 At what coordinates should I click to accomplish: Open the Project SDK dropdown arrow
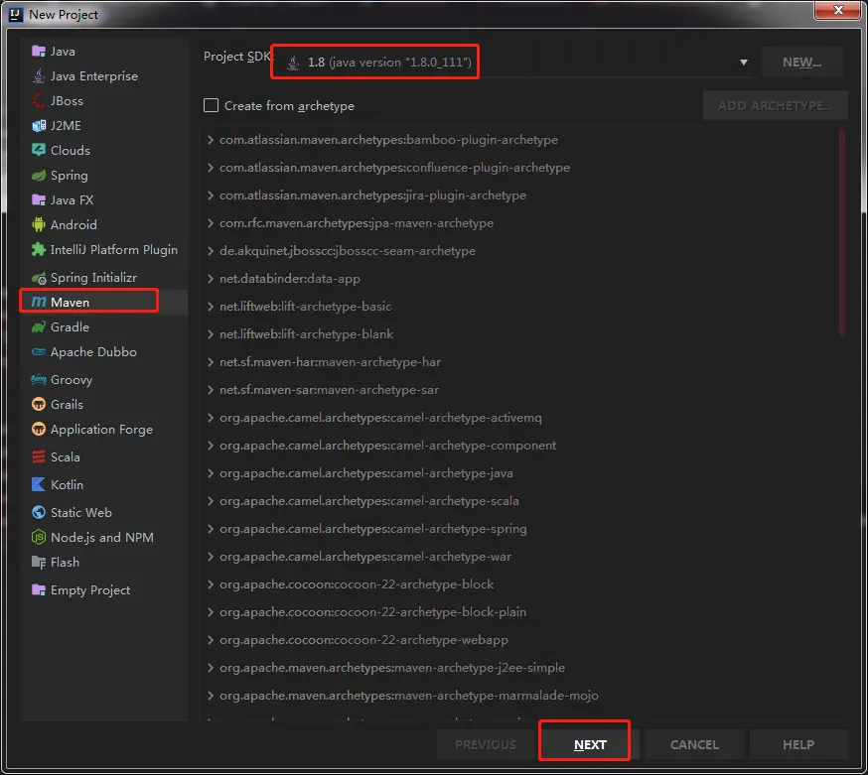pos(744,62)
